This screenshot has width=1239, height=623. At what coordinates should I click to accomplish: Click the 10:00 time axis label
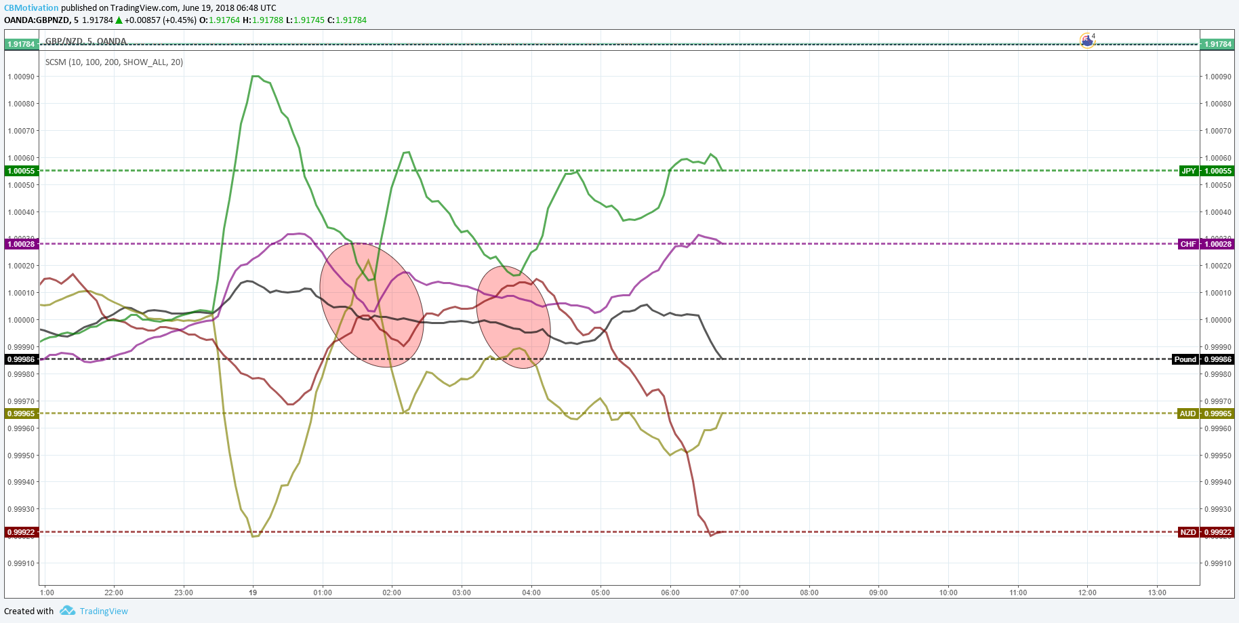[x=948, y=592]
